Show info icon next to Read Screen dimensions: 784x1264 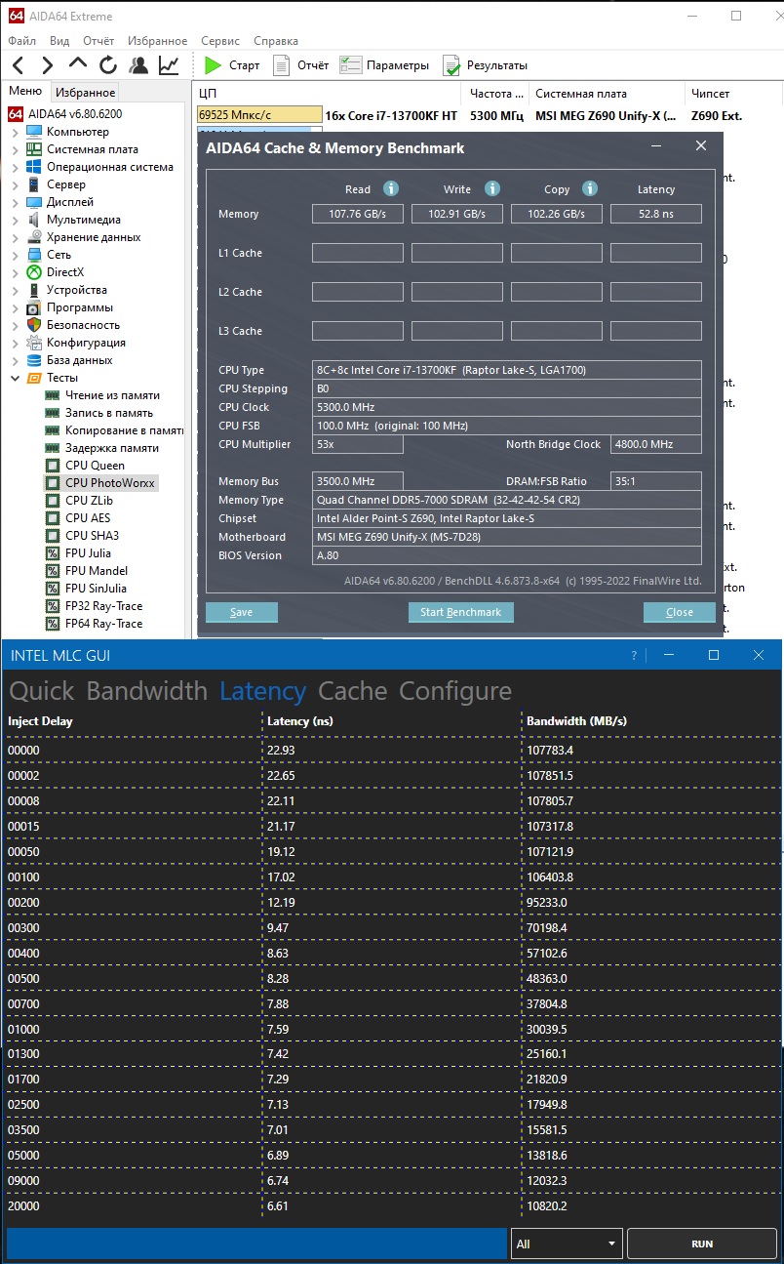[x=391, y=188]
